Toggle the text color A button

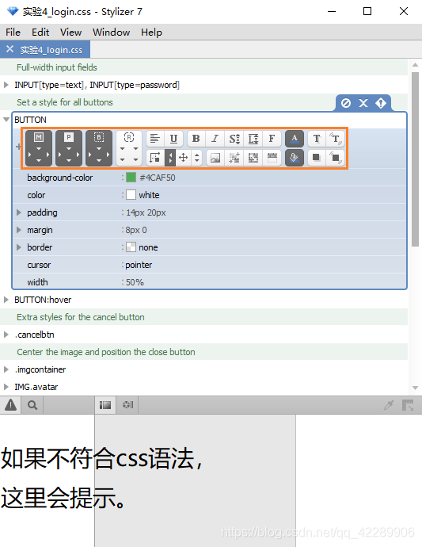point(295,139)
